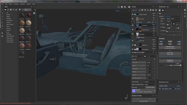The height and width of the screenshot is (105, 187).
Task: Open the Viewport menu
Action: tap(22, 4)
